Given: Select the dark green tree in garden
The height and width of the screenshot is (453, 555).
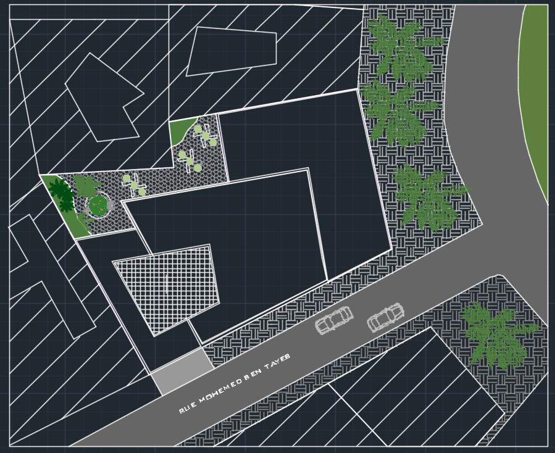Looking at the screenshot, I should tap(62, 193).
